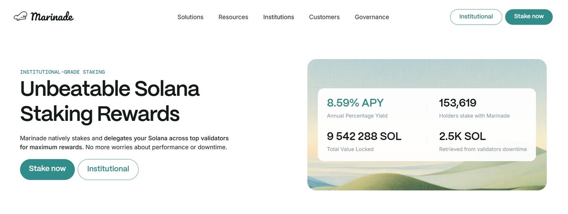Screen dimensions: 568x214
Task: Click the Stake now button in the header
Action: tap(529, 17)
